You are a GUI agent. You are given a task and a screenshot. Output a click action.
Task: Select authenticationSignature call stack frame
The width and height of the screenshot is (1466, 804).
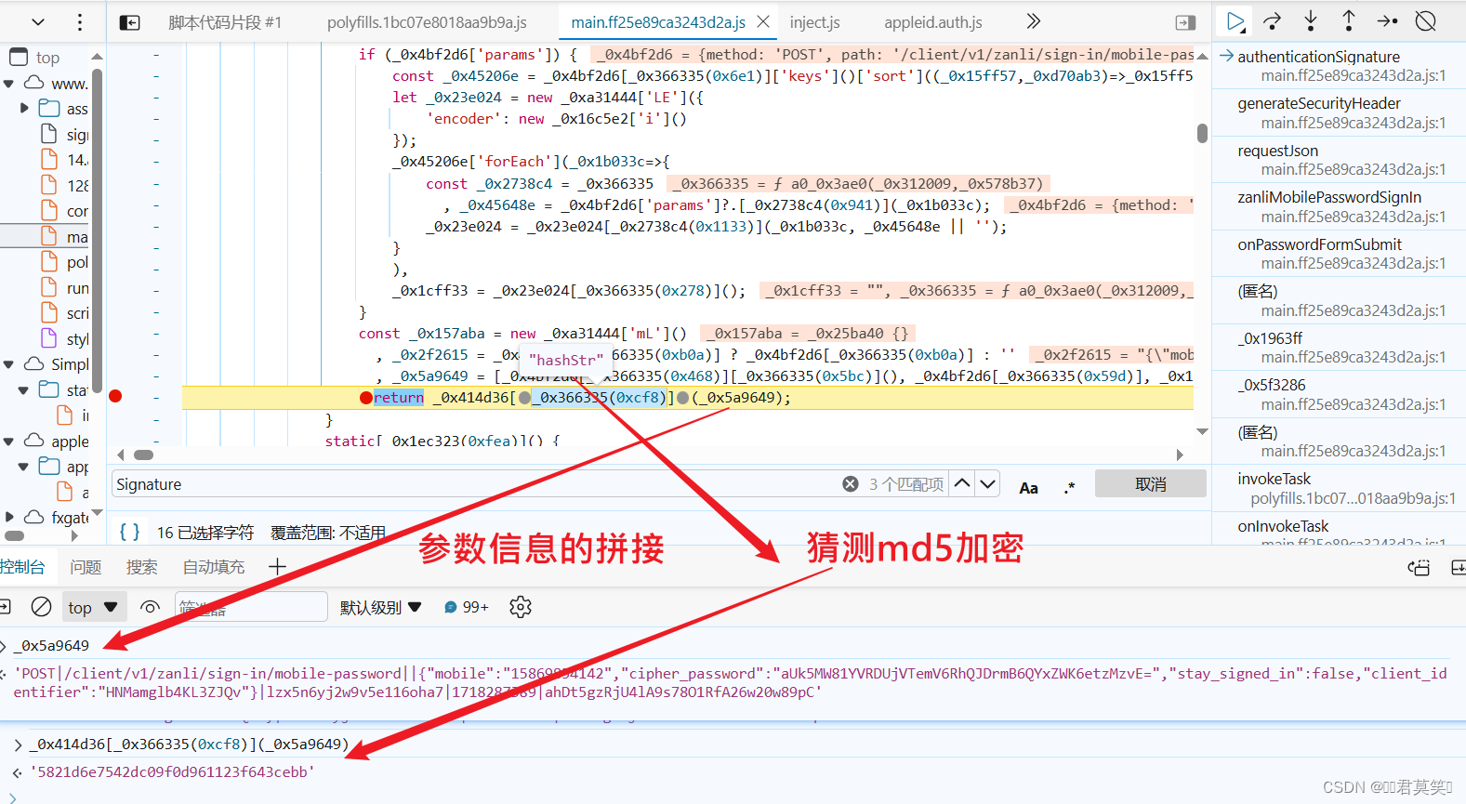[1340, 66]
